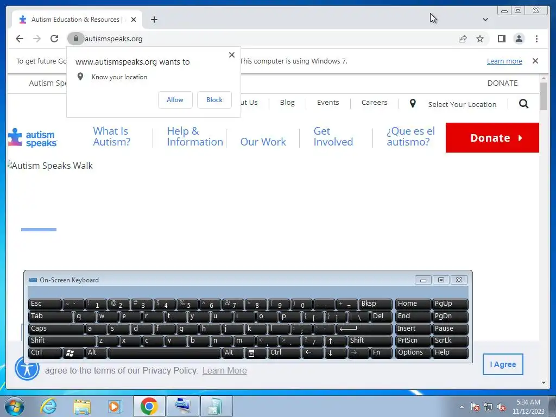Reload the page with the refresh icon
Viewport: 556px width, 417px height.
(54, 39)
